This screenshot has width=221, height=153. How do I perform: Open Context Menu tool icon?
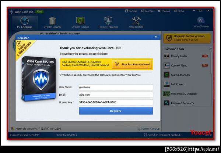tap(166, 65)
